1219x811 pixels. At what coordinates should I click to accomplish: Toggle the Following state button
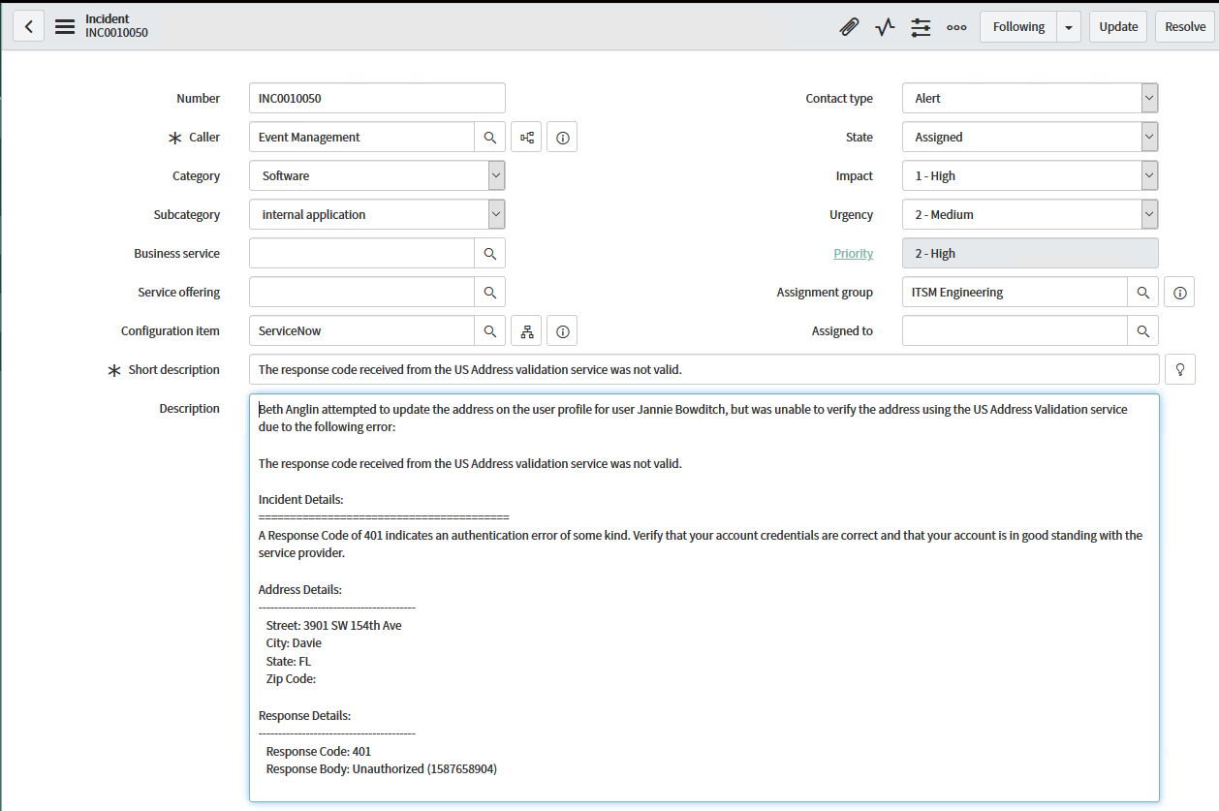click(1017, 26)
